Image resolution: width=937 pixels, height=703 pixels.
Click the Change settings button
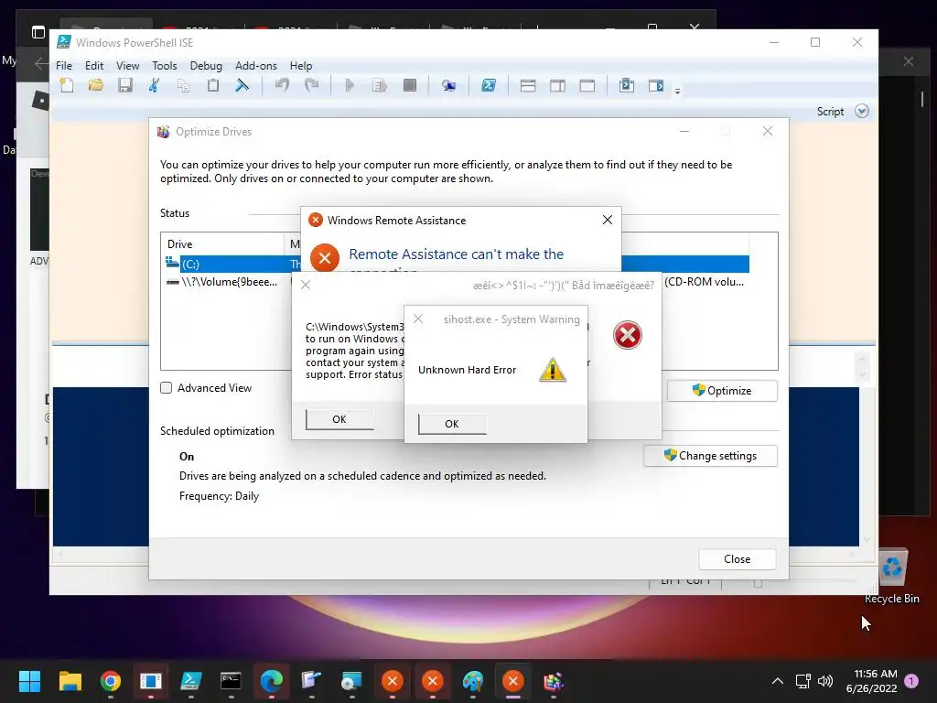point(710,456)
